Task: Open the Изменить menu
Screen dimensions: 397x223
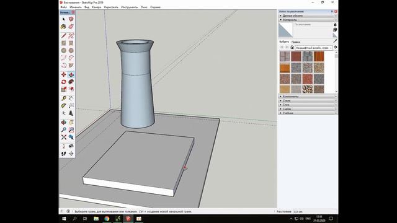Action: [76, 7]
